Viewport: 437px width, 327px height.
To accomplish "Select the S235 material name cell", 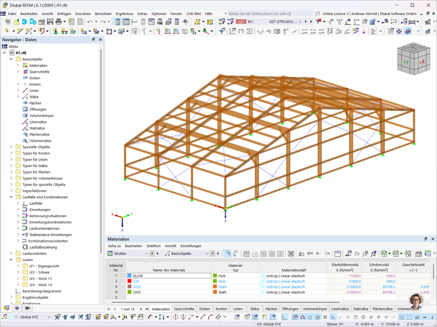I will (x=169, y=286).
